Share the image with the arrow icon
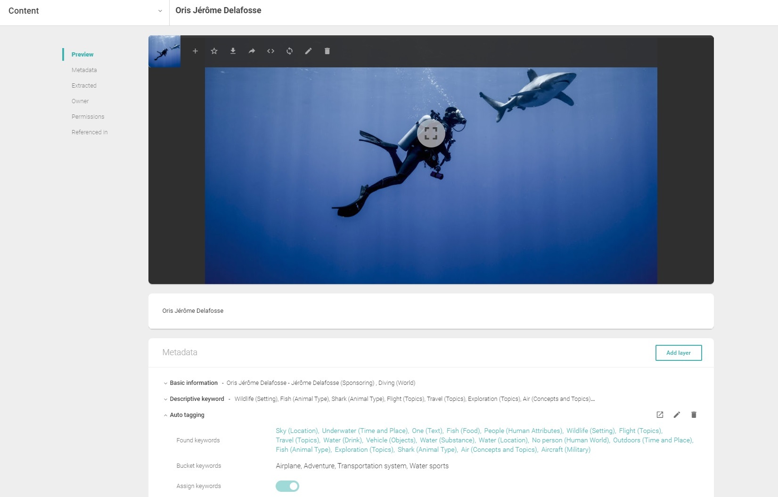Viewport: 778px width, 497px height. click(252, 51)
